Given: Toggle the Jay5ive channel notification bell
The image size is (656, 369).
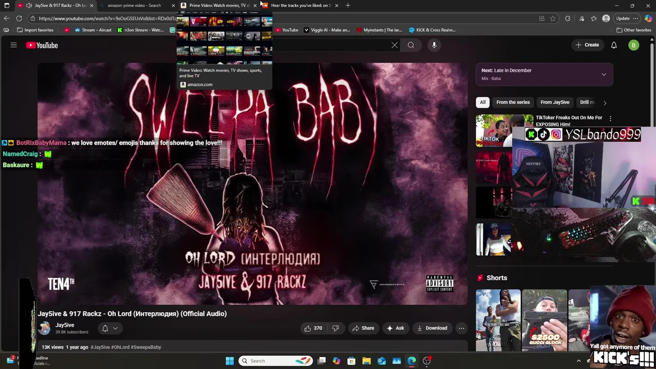Looking at the screenshot, I should coord(105,329).
